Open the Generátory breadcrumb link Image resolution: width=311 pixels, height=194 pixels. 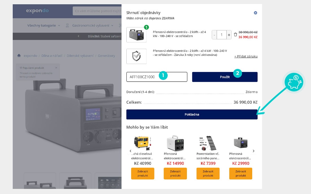(106, 56)
